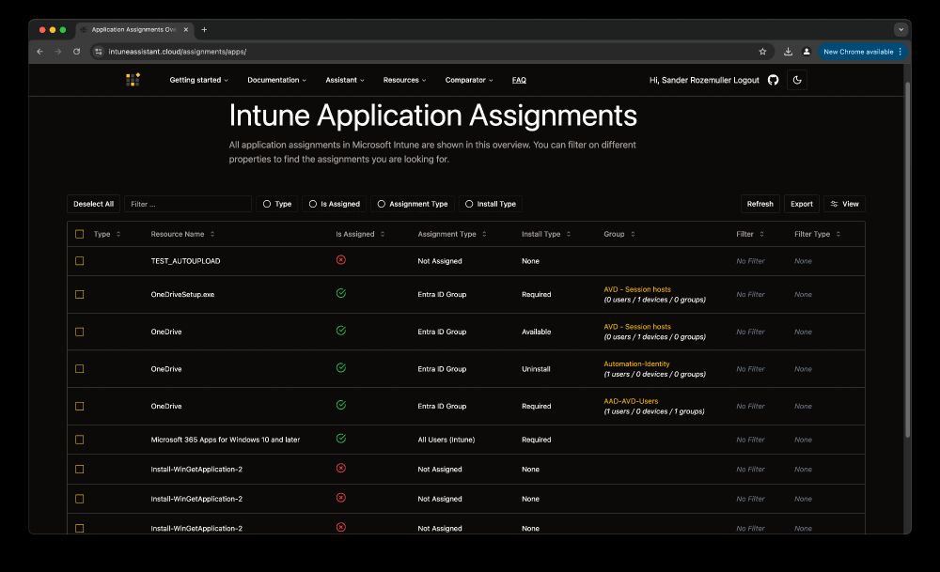940x572 pixels.
Task: Sort by the Filter Type column
Action: pos(817,234)
